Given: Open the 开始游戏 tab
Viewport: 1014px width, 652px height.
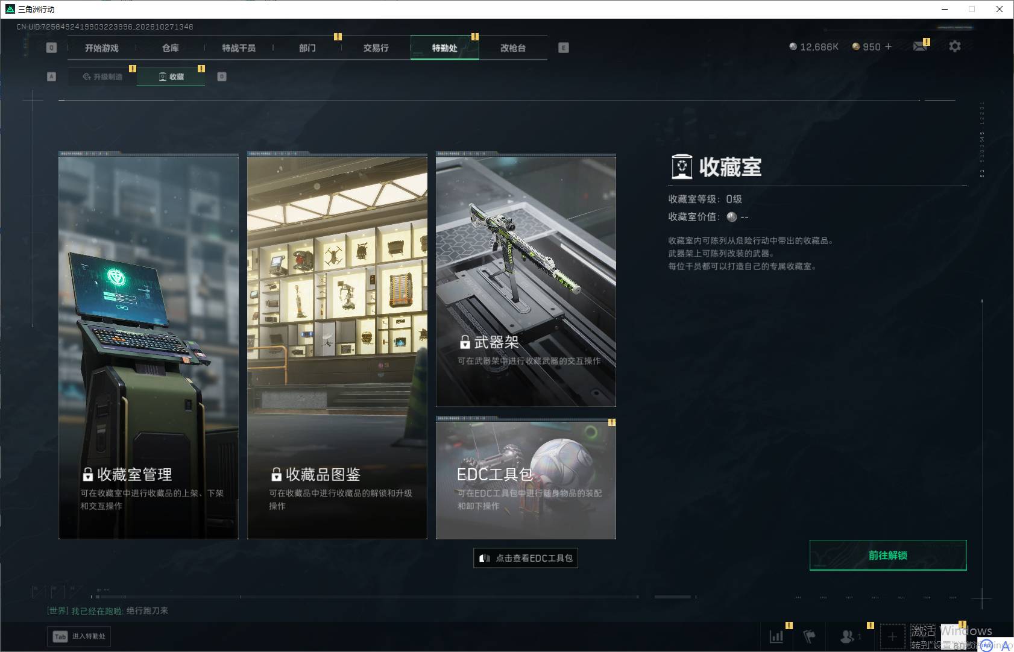Looking at the screenshot, I should (102, 48).
